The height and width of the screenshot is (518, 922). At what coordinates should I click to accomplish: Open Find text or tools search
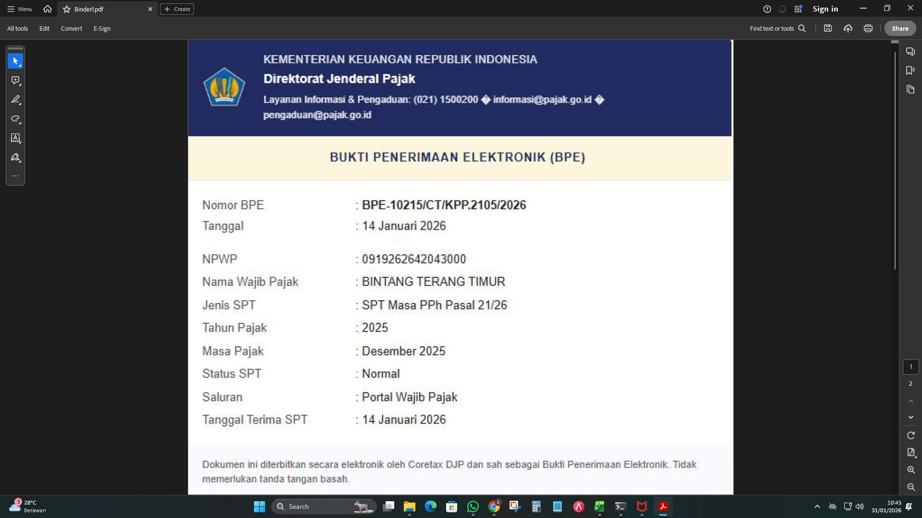(777, 28)
